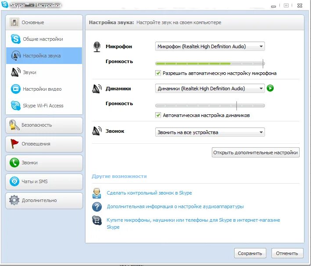The height and width of the screenshot is (266, 311).
Task: Click the red flag icon beside Оповещения
Action: (x=14, y=143)
